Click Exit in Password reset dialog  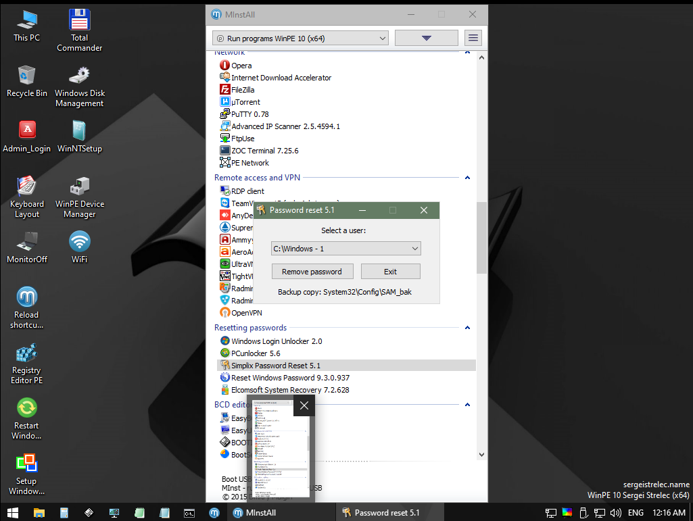click(390, 272)
